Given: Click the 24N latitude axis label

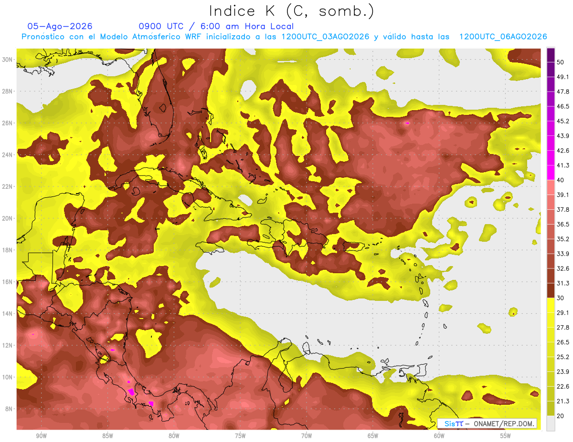Looking at the screenshot, I should (8, 155).
